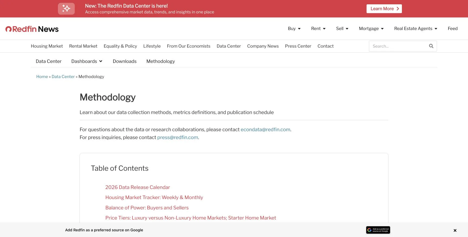Open the Feed link
The image size is (468, 237).
453,28
